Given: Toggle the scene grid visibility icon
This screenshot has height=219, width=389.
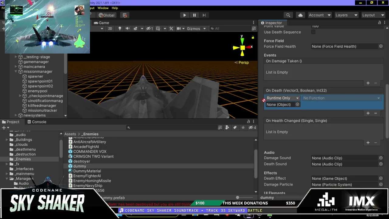Looking at the screenshot, I should [158, 28].
